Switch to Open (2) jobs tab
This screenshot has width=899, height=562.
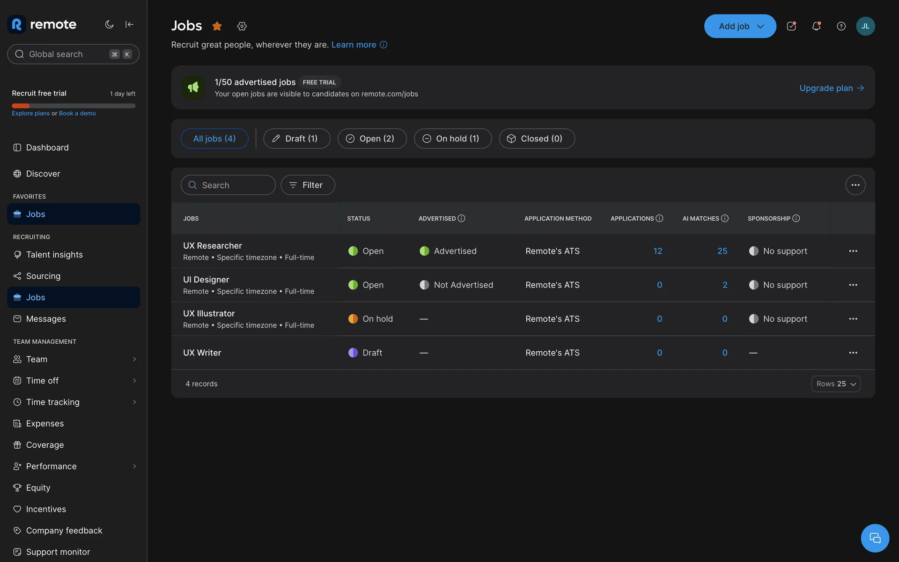click(x=372, y=139)
